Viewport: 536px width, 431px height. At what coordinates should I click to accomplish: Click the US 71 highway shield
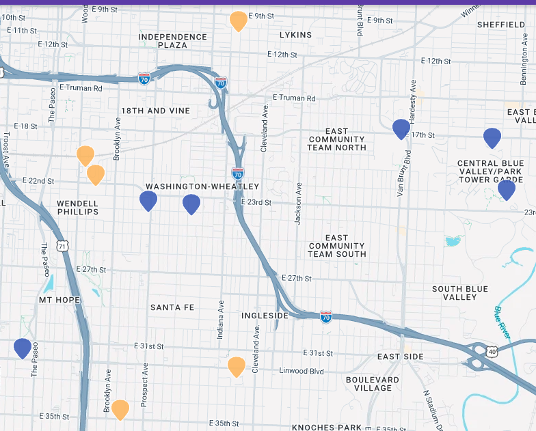[62, 246]
